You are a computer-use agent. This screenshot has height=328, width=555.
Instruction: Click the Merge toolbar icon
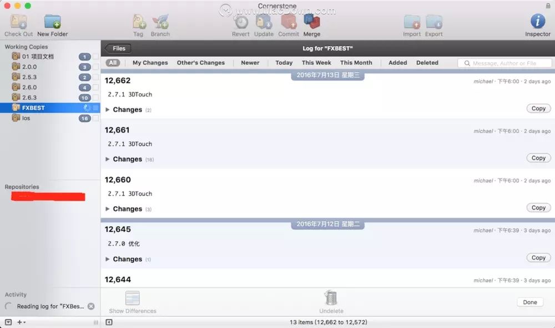(x=312, y=22)
